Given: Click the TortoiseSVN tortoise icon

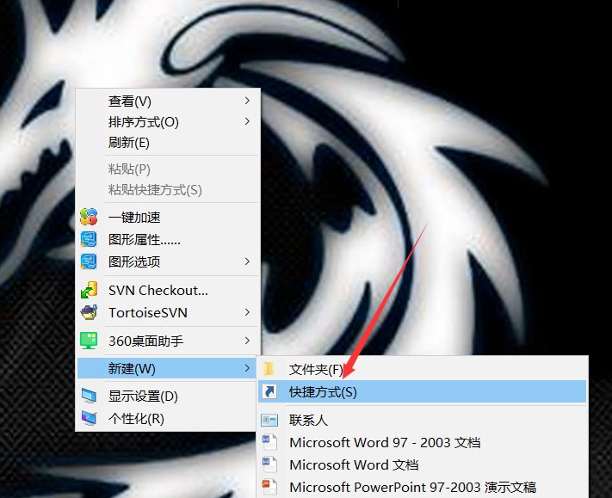Looking at the screenshot, I should click(x=89, y=312).
